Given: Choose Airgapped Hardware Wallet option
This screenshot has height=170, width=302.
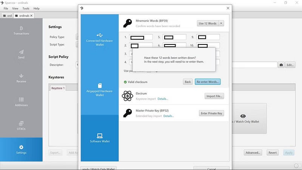Looking at the screenshot, I should [100, 90].
